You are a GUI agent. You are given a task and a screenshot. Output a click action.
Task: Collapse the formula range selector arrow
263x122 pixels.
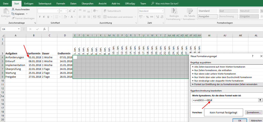pos(260,100)
